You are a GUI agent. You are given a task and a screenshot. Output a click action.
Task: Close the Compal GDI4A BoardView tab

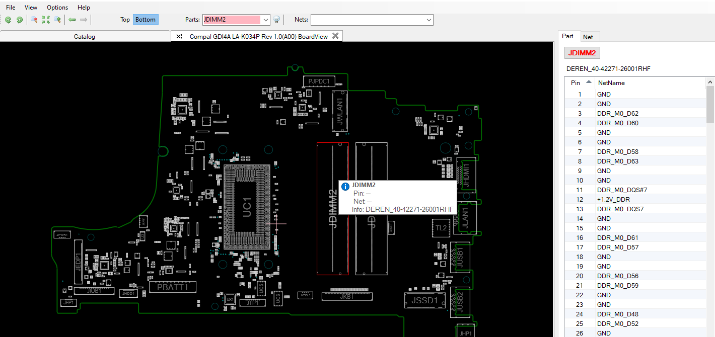coord(336,36)
